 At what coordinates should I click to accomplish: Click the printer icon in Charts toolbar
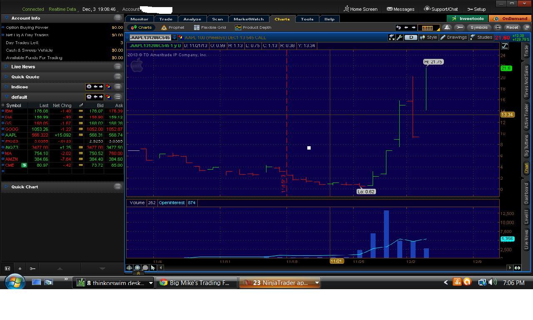point(498,27)
